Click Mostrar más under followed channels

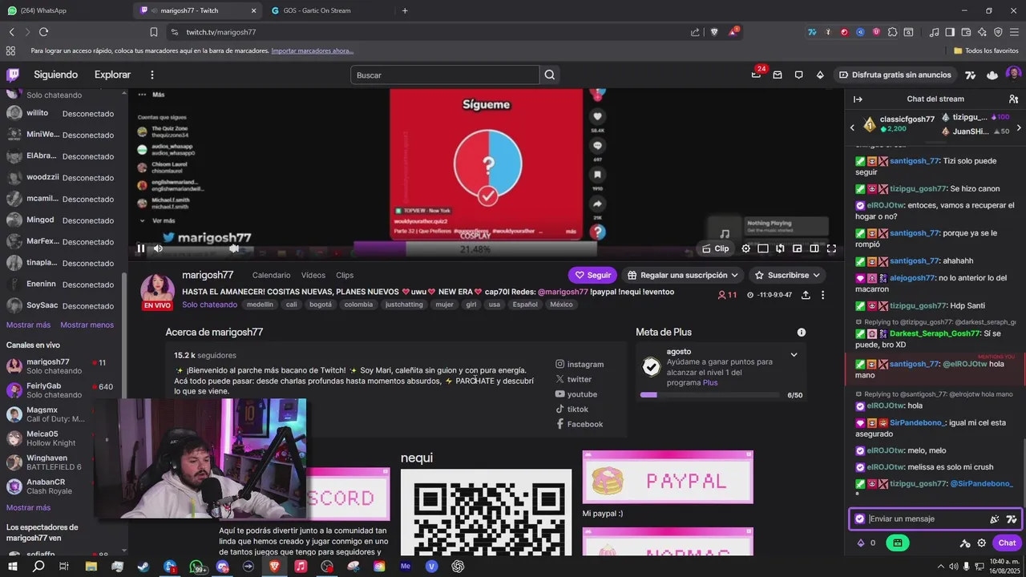click(28, 325)
